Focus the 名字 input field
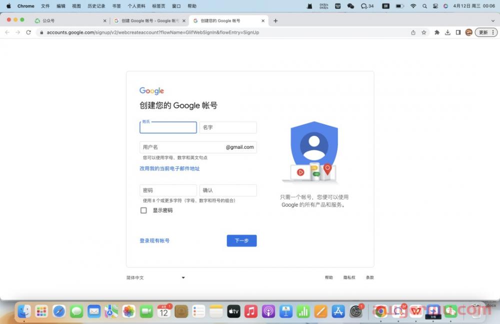 point(228,127)
